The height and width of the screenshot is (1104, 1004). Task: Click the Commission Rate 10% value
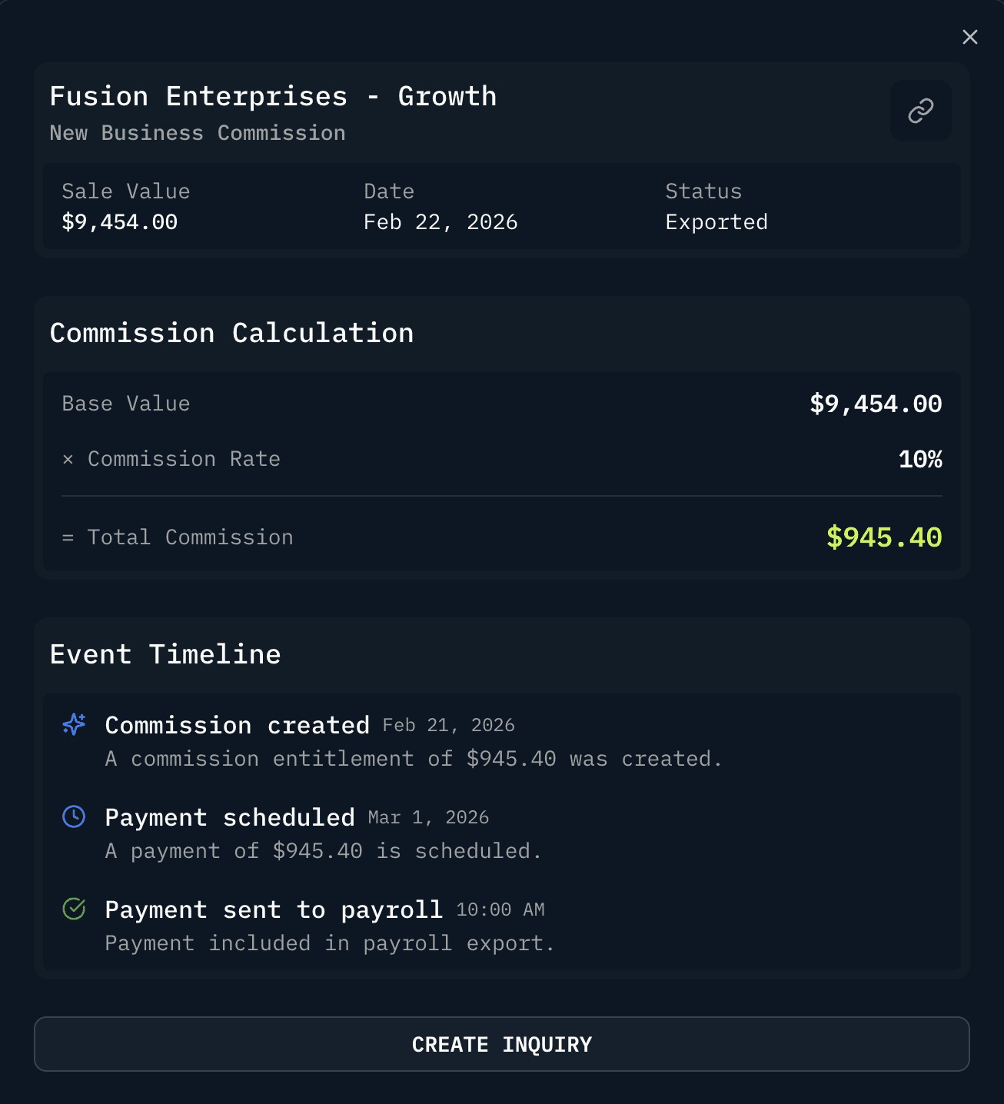[x=920, y=459]
